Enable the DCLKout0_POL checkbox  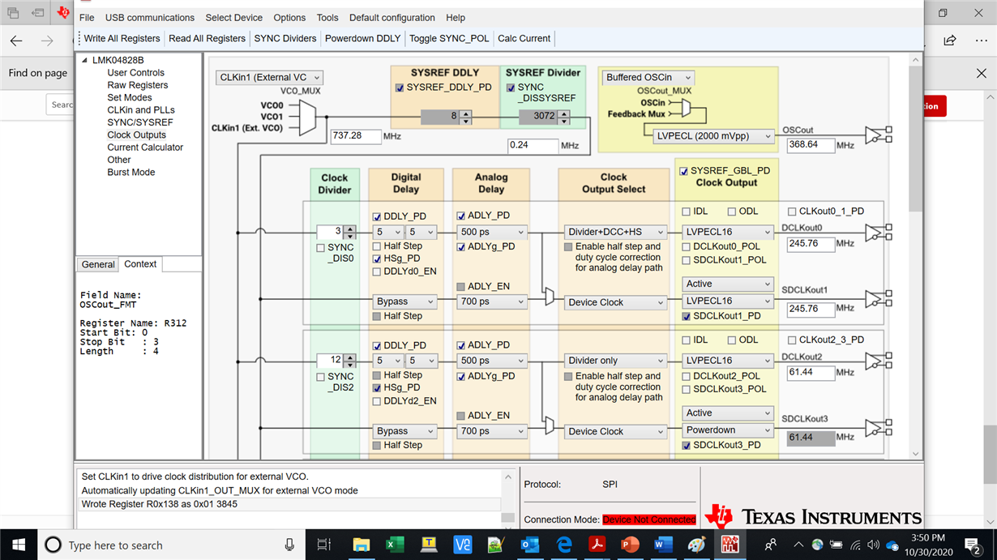(687, 247)
